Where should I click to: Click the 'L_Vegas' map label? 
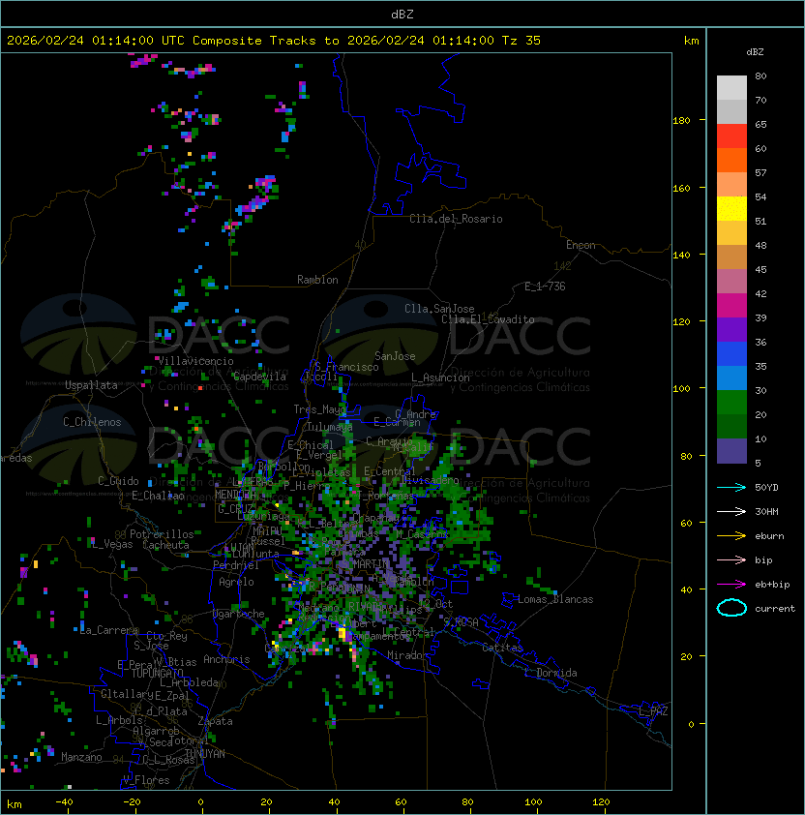pyautogui.click(x=112, y=544)
